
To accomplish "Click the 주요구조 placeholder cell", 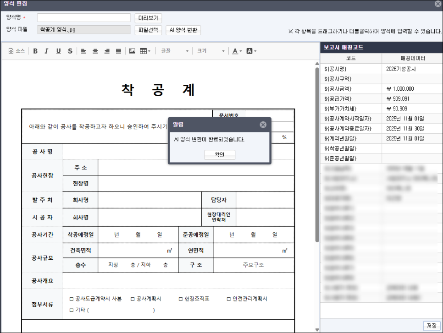I will pyautogui.click(x=254, y=265).
